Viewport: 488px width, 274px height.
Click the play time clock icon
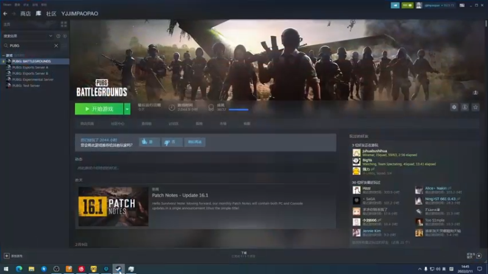coord(171,108)
